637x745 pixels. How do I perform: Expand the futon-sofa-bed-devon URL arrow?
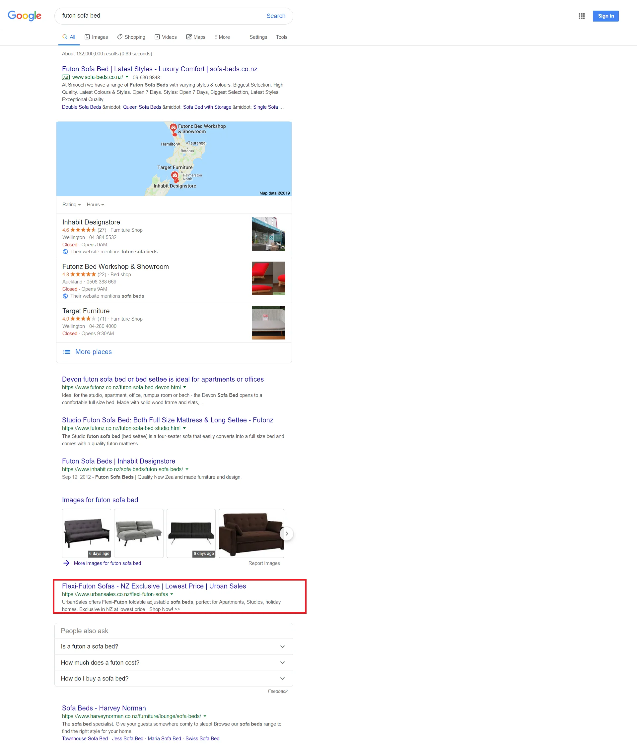point(184,387)
